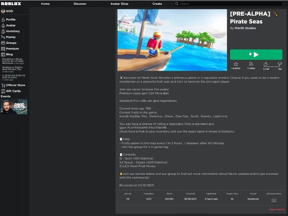Dislike the game with thumbs down

click(280, 64)
